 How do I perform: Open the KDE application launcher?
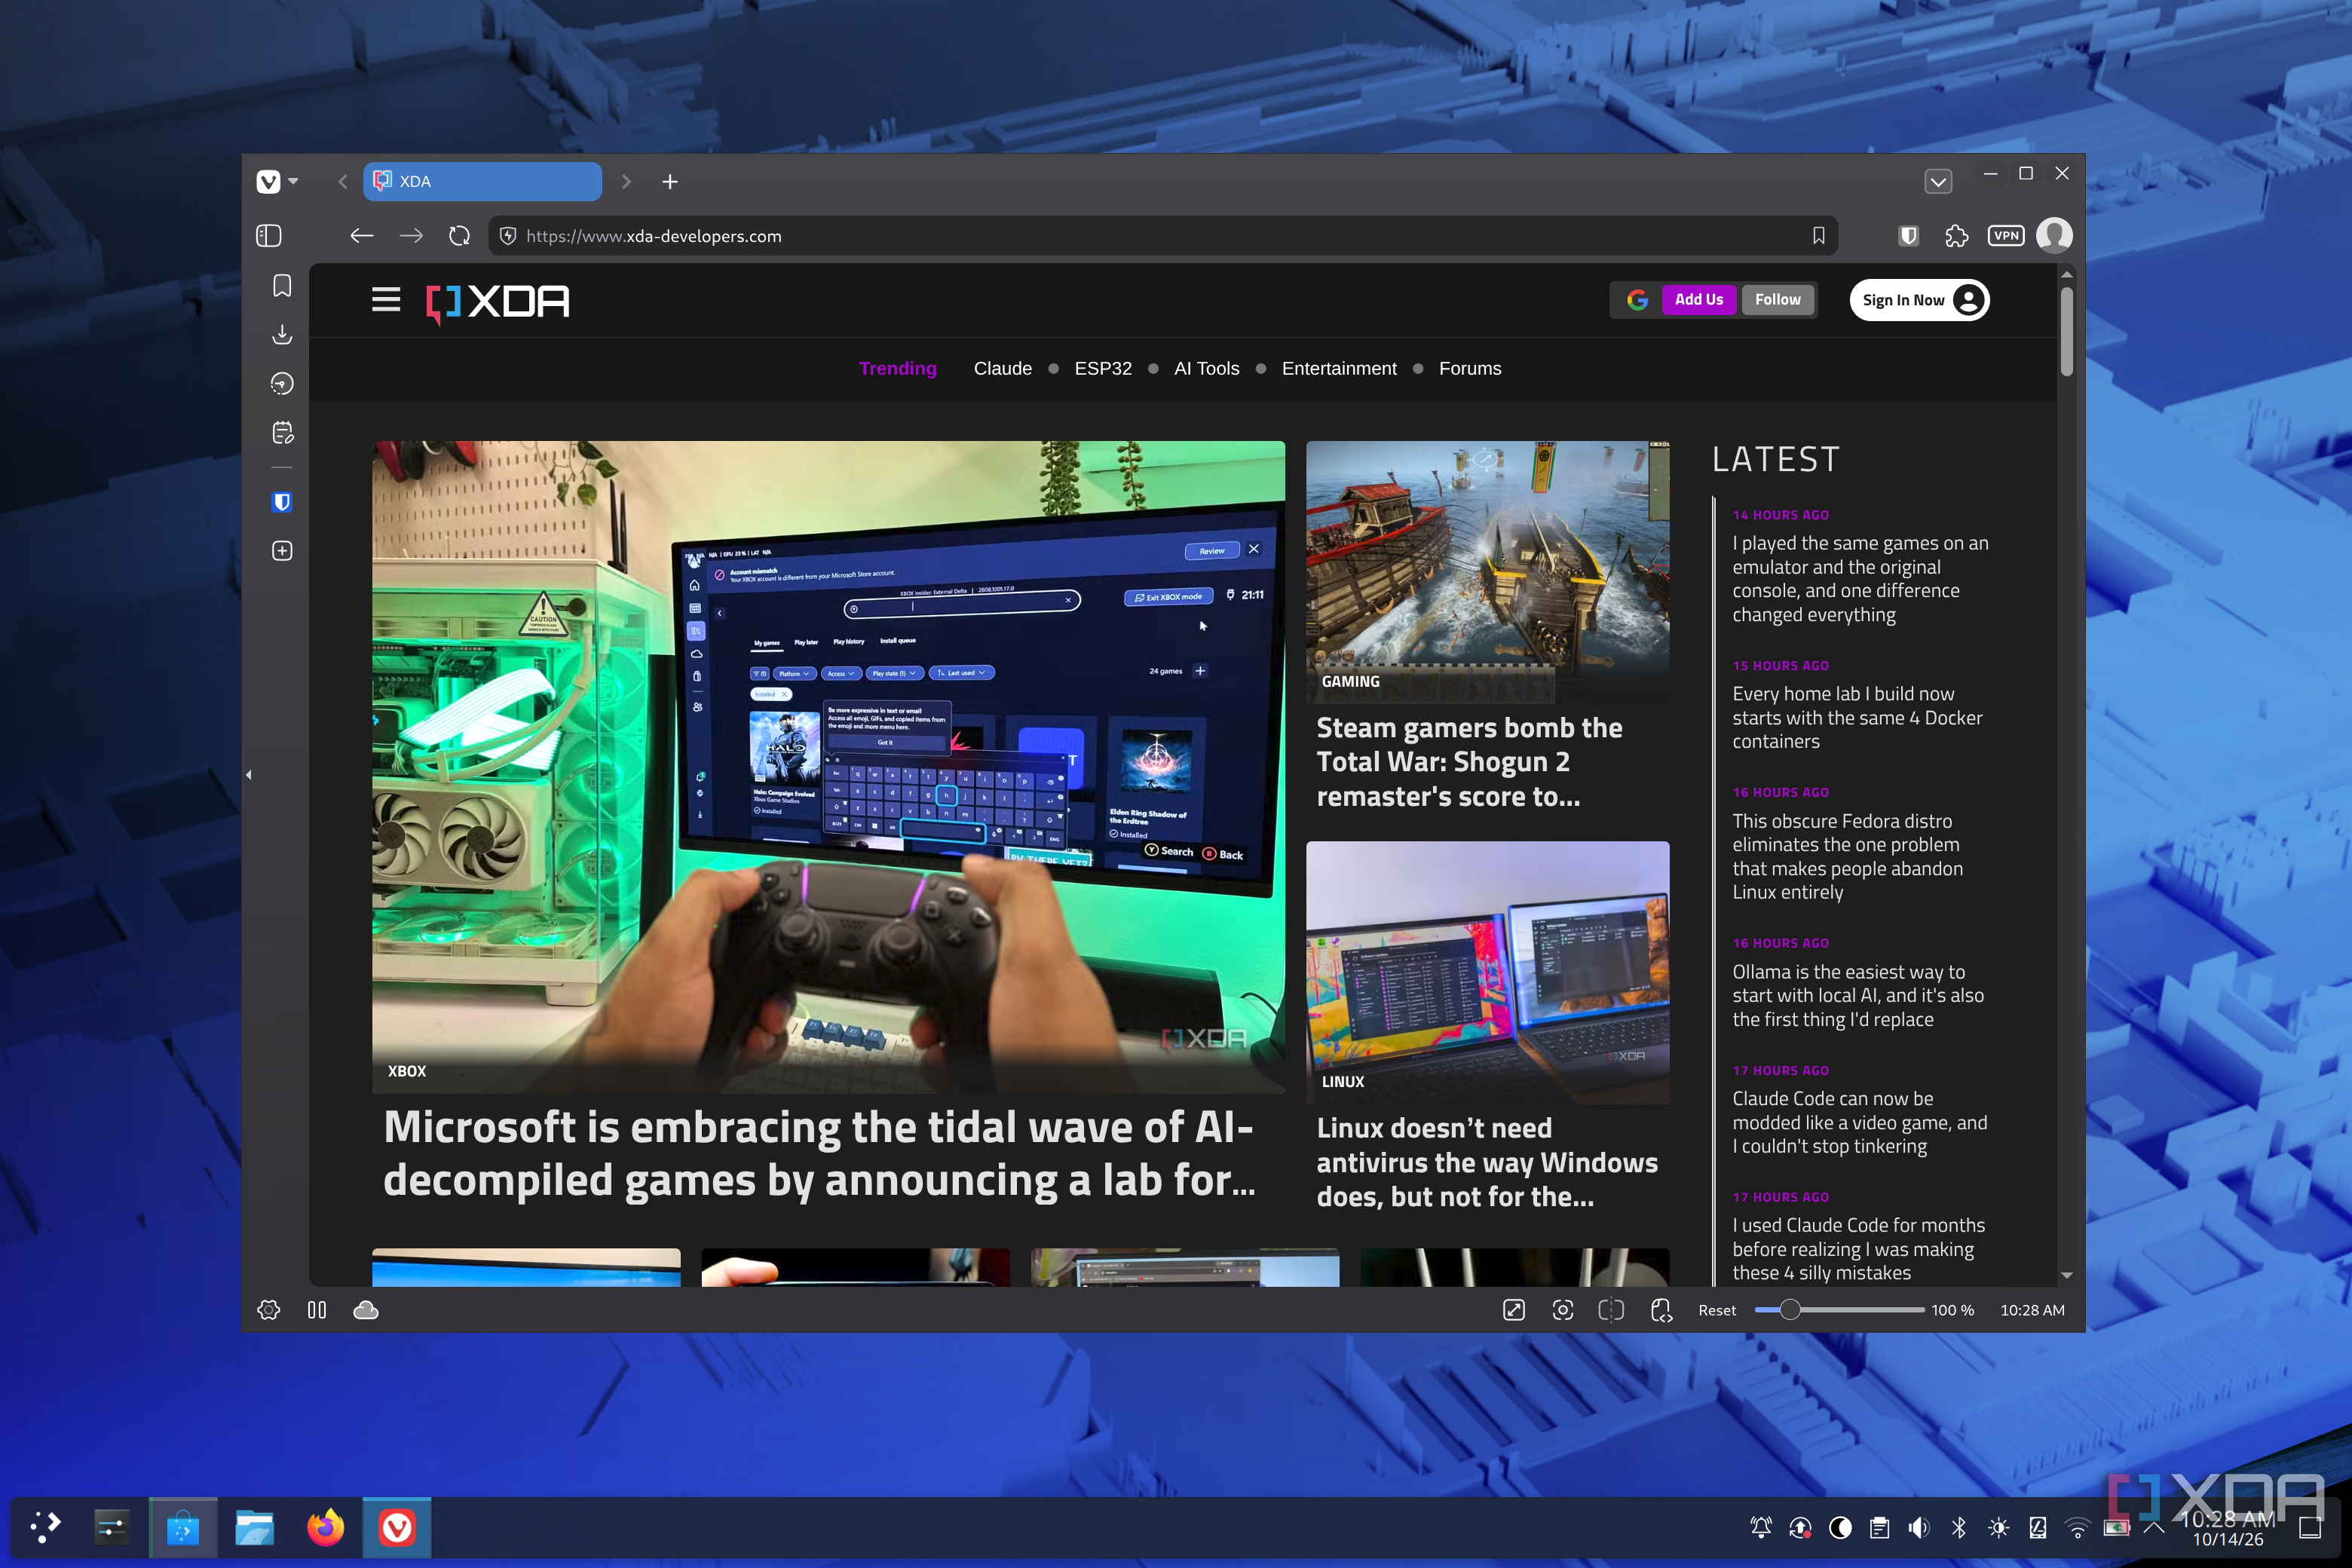tap(45, 1527)
